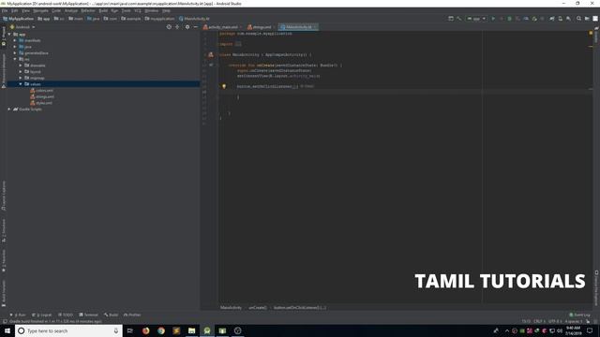Image resolution: width=600 pixels, height=337 pixels.
Task: Click the microphone icon in search box
Action: 116,330
